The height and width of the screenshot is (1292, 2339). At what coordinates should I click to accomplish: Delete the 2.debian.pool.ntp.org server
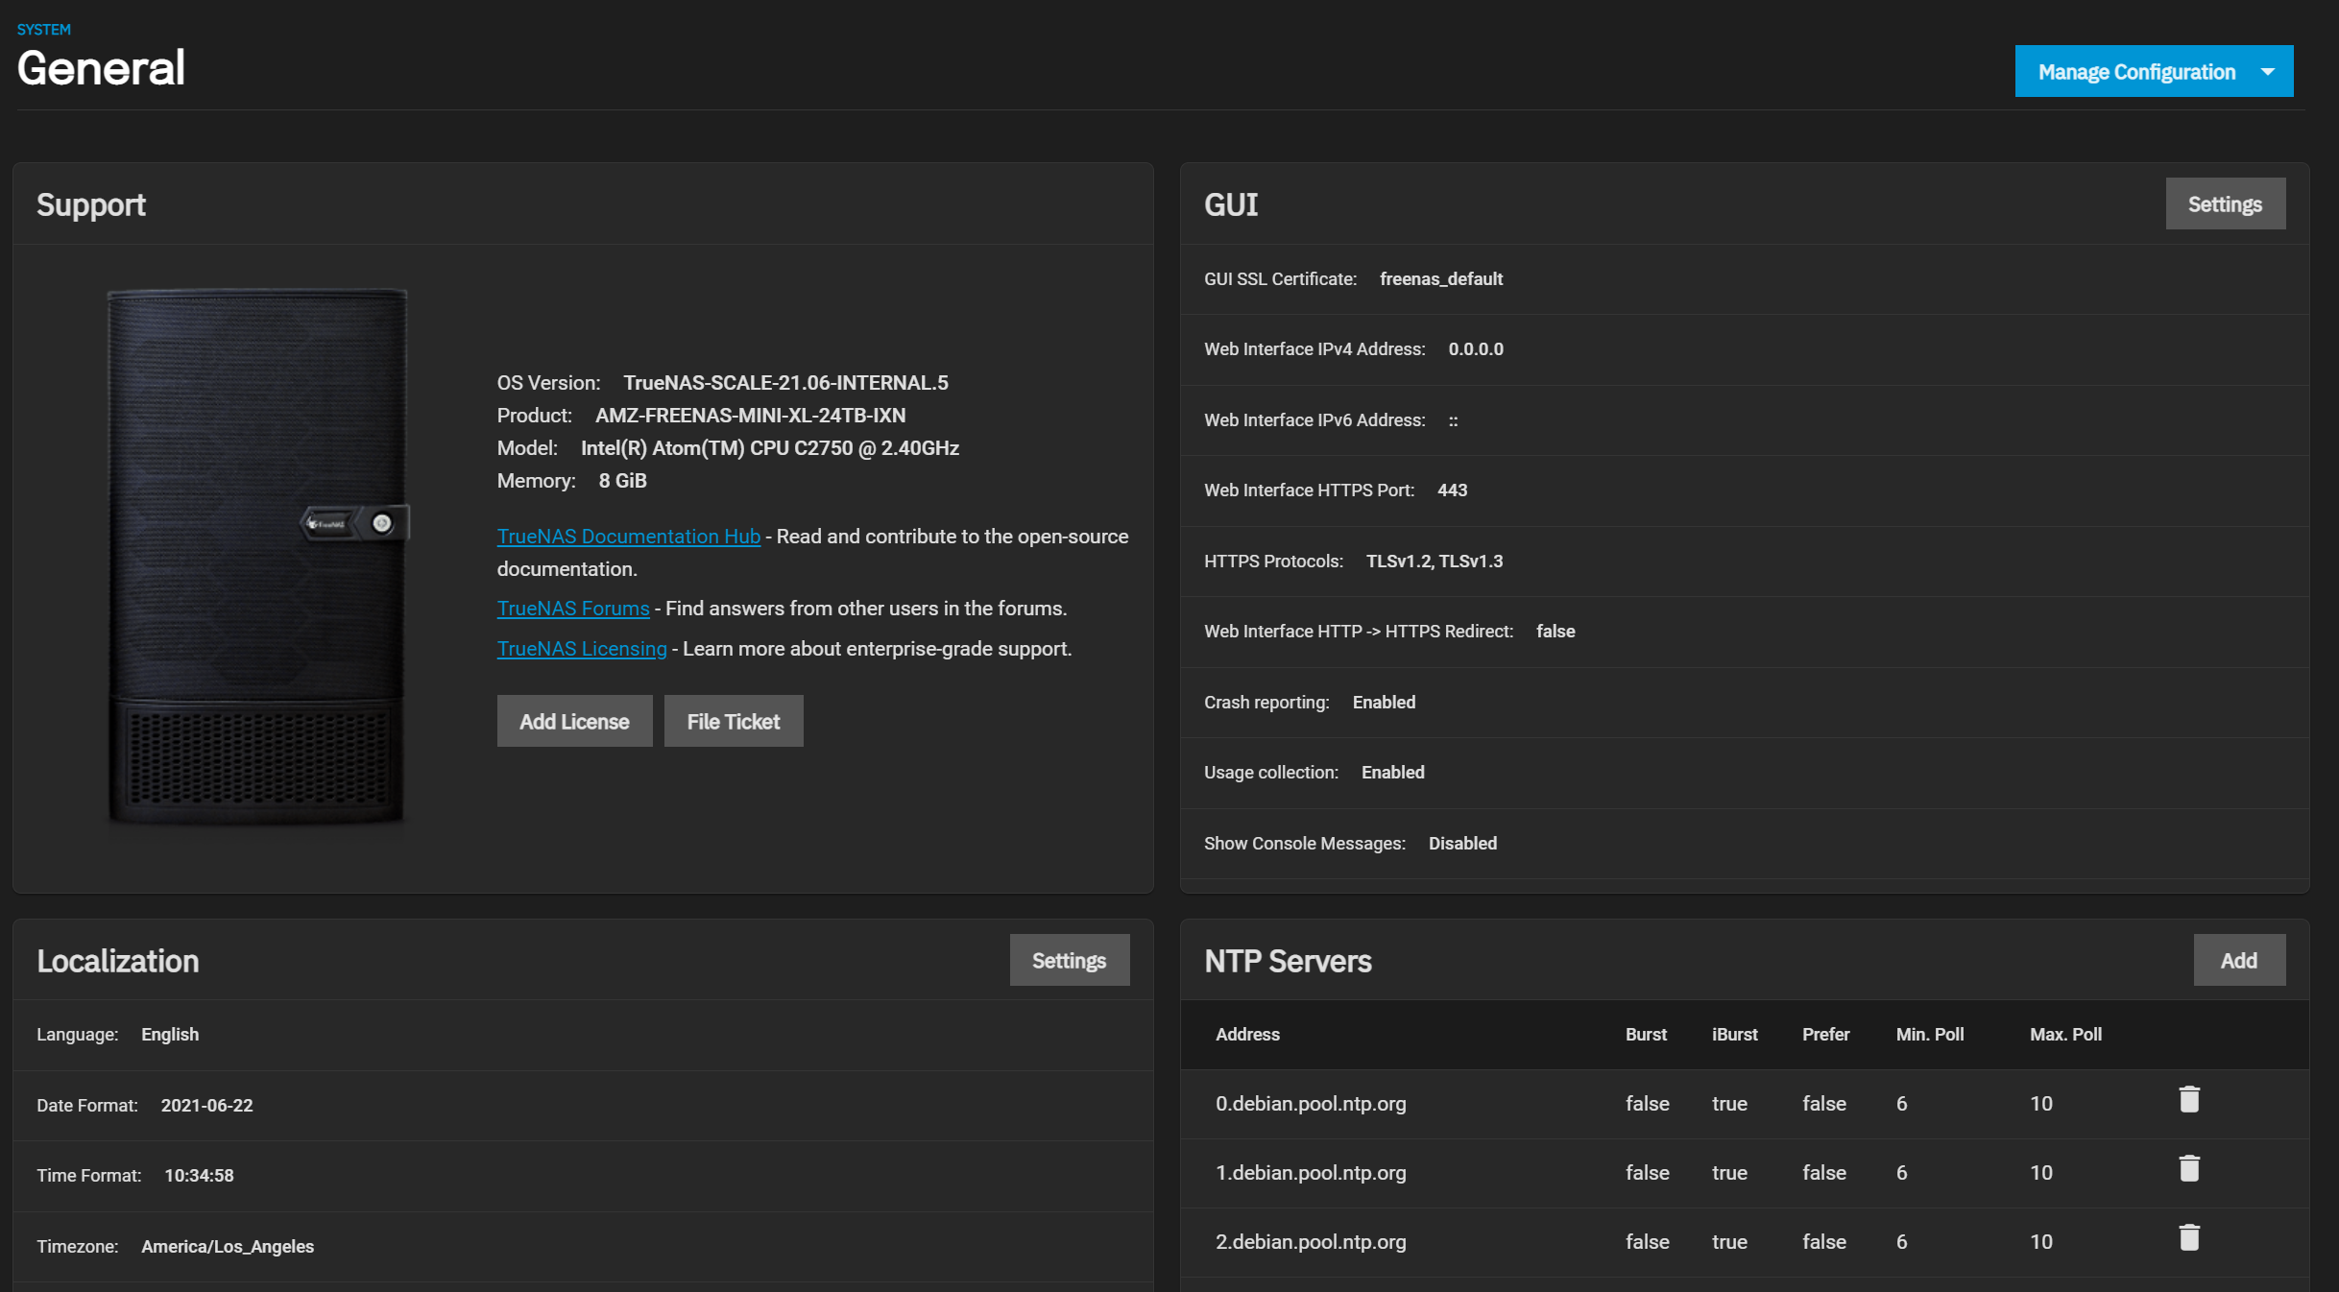point(2188,1238)
